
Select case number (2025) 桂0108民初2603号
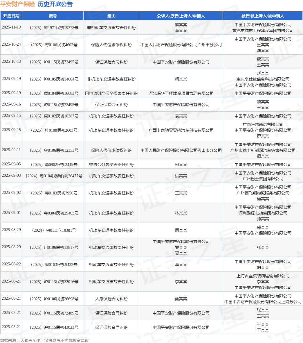pos(53,130)
